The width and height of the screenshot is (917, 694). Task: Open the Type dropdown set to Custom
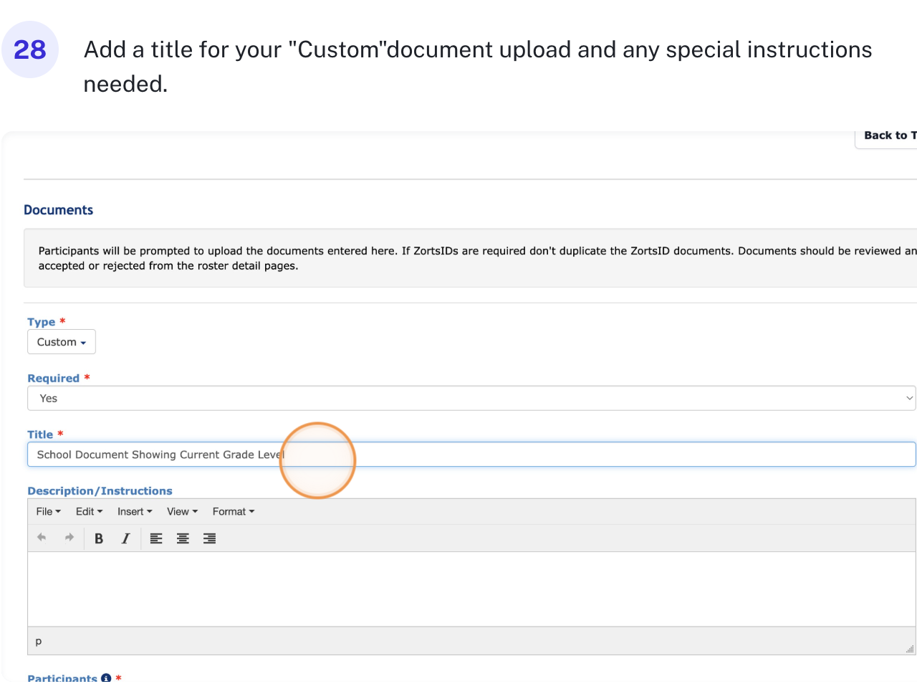(x=62, y=342)
